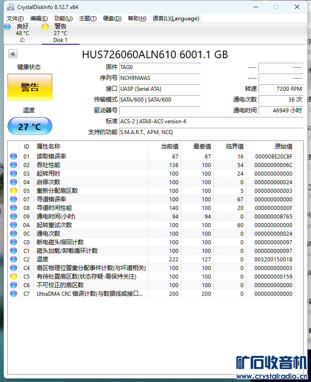
Task: Click raw value 000000000159 of C5
Action: 273,276
